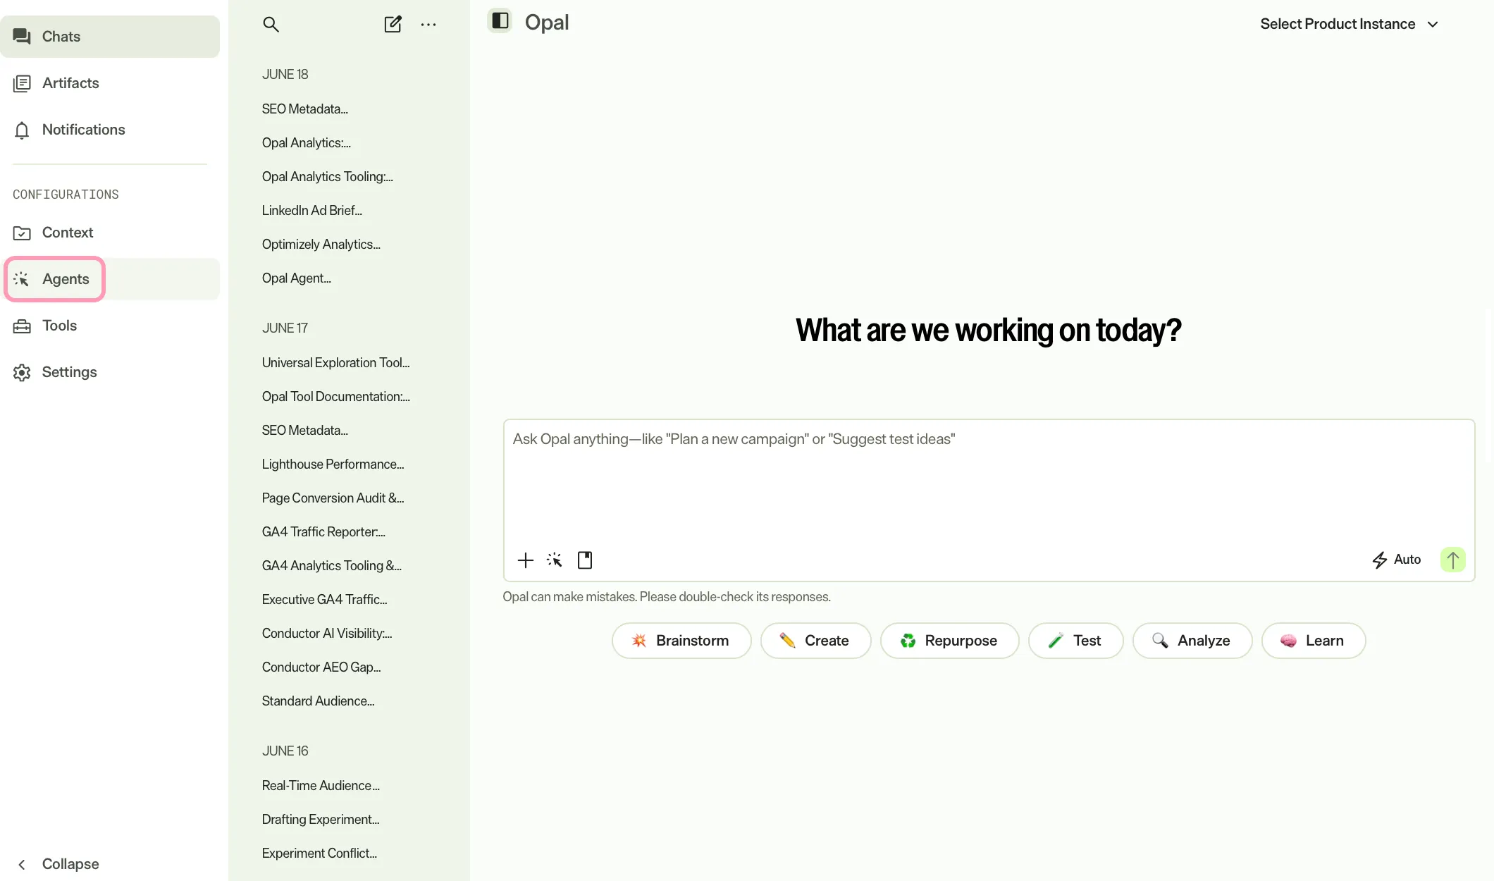The width and height of the screenshot is (1494, 881).
Task: Open the GA4 Traffic Reporter chat
Action: pyautogui.click(x=324, y=532)
